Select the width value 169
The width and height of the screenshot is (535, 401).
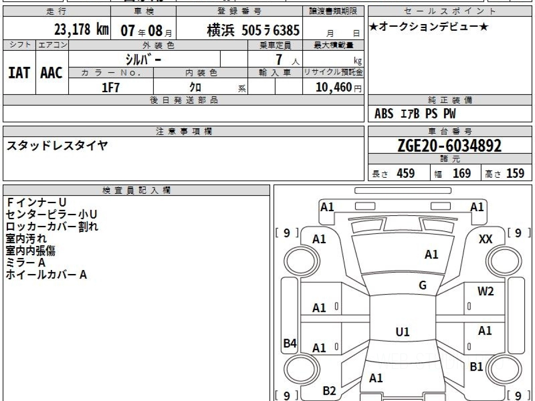coord(462,173)
